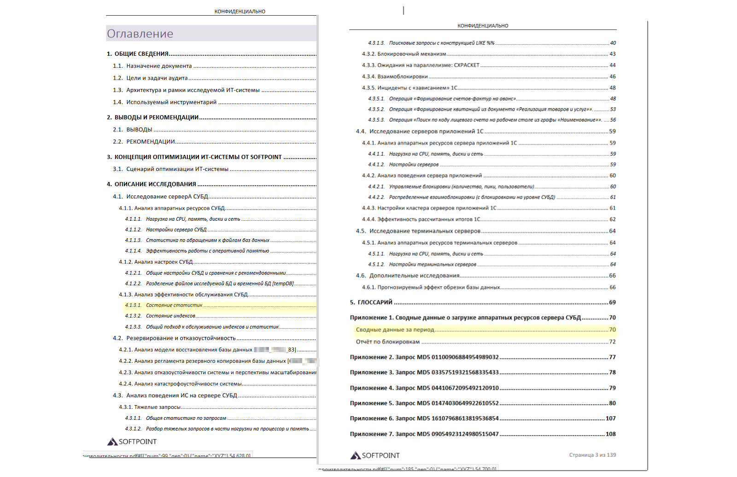This screenshot has height=477, width=737.
Task: Open subsection '2.2. РЕКОМЕНДАЦИИ'
Action: (x=215, y=141)
